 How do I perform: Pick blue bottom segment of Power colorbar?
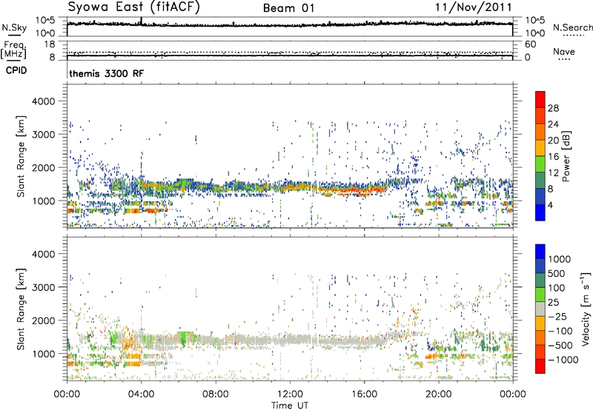(540, 213)
